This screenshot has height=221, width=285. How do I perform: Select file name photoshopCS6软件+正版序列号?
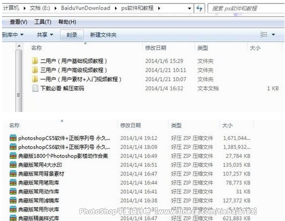[64, 147]
